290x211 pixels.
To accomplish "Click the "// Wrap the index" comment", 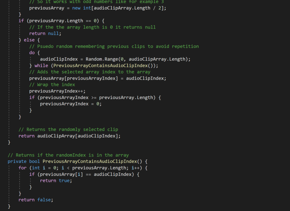I will tap(52, 85).
